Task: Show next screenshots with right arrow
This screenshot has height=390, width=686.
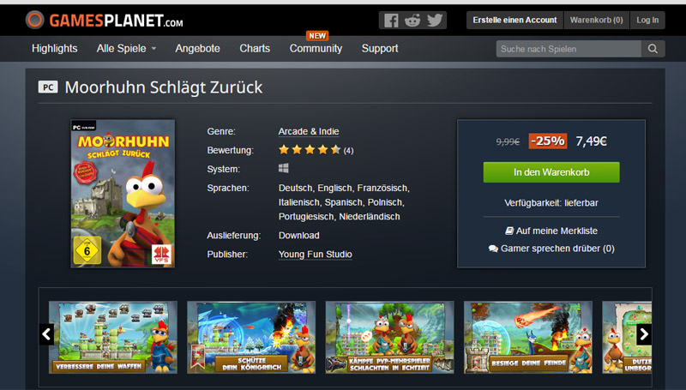Action: point(644,334)
